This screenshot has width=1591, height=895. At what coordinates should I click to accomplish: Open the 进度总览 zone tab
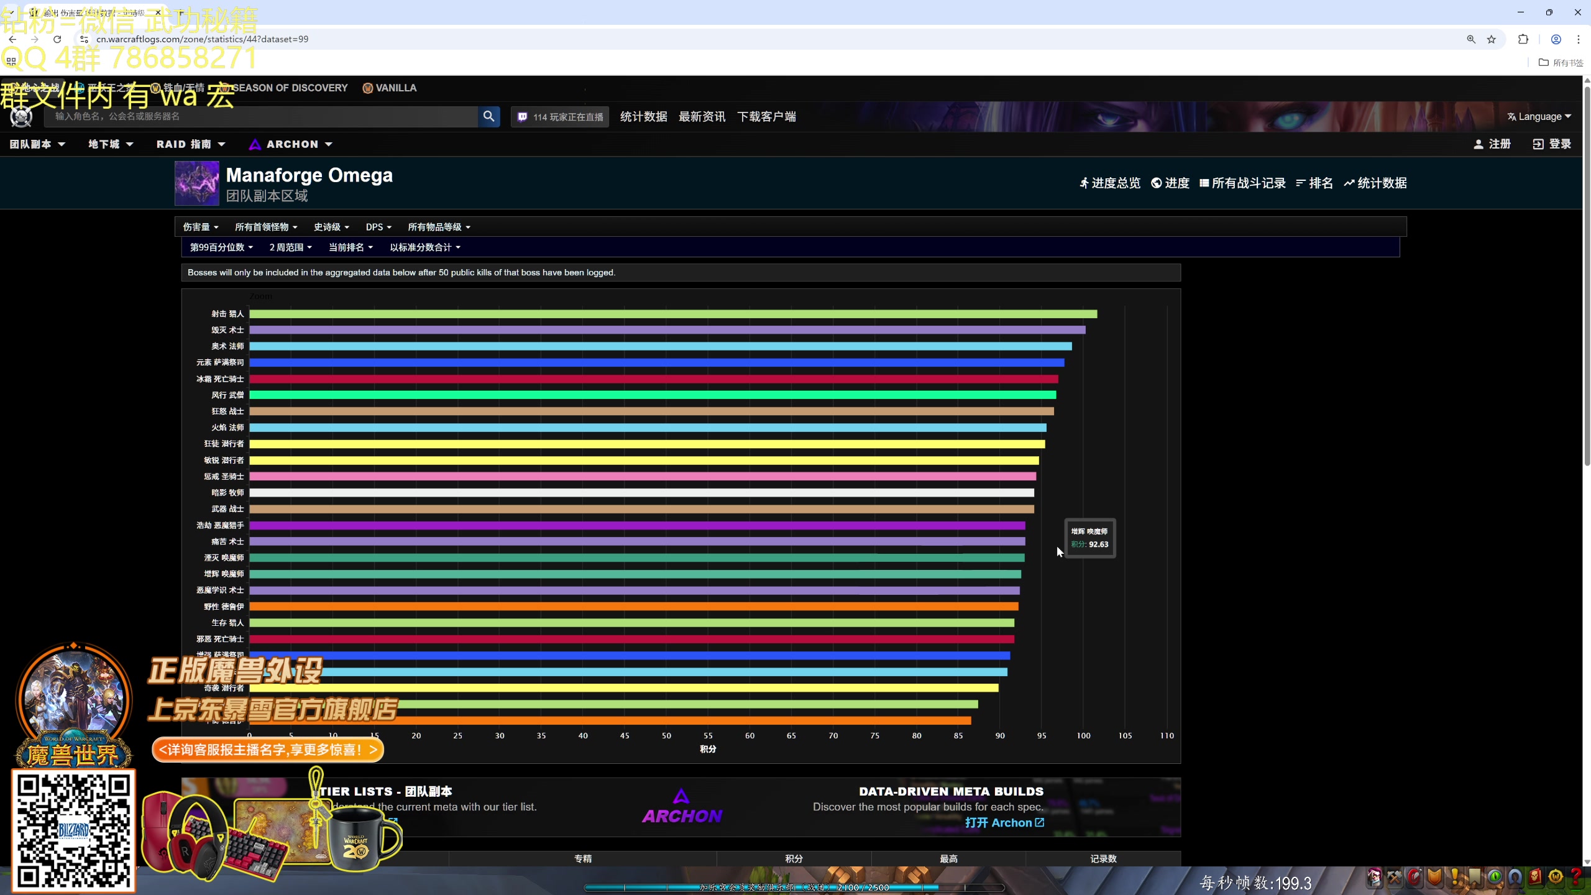tap(1110, 183)
